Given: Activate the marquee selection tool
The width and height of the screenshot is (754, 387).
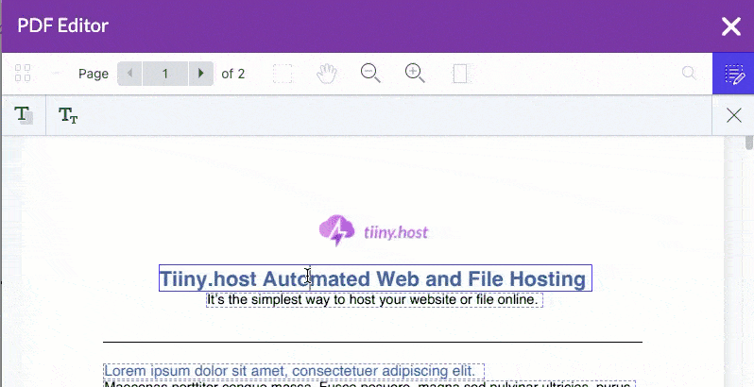Looking at the screenshot, I should click(x=283, y=74).
